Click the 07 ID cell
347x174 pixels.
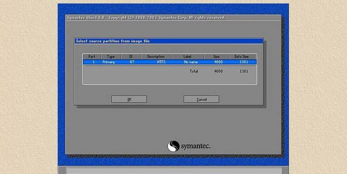pyautogui.click(x=132, y=62)
